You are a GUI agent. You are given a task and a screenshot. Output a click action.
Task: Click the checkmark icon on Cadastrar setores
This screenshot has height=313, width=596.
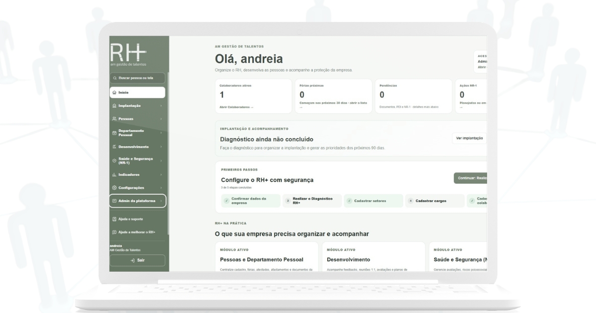349,201
